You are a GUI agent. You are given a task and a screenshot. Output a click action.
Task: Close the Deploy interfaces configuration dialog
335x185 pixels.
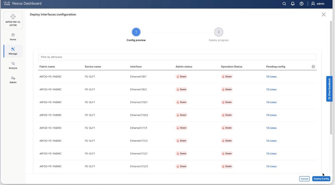[x=324, y=14]
